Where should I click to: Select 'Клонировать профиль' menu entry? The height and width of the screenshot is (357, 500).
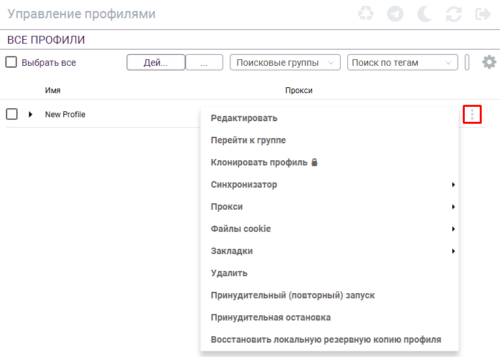click(330, 163)
